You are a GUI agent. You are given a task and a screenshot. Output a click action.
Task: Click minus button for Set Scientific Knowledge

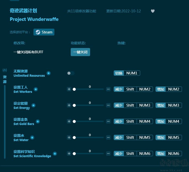tap(108, 154)
